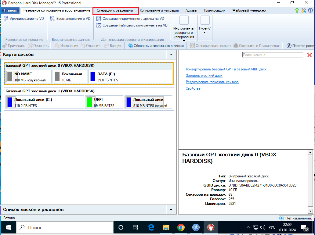315x235 pixels.
Task: Click Обновить информацию о дисках
Action: 156,46
